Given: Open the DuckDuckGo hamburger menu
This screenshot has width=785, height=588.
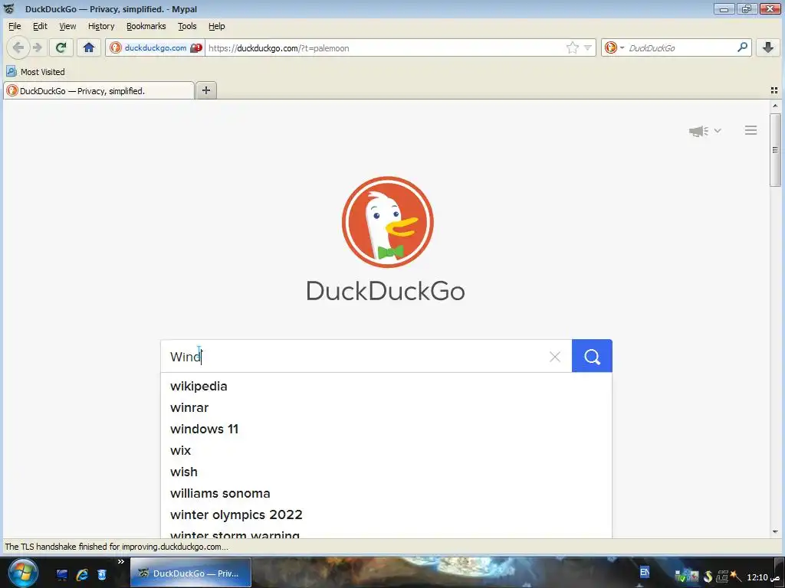Looking at the screenshot, I should click(x=751, y=130).
